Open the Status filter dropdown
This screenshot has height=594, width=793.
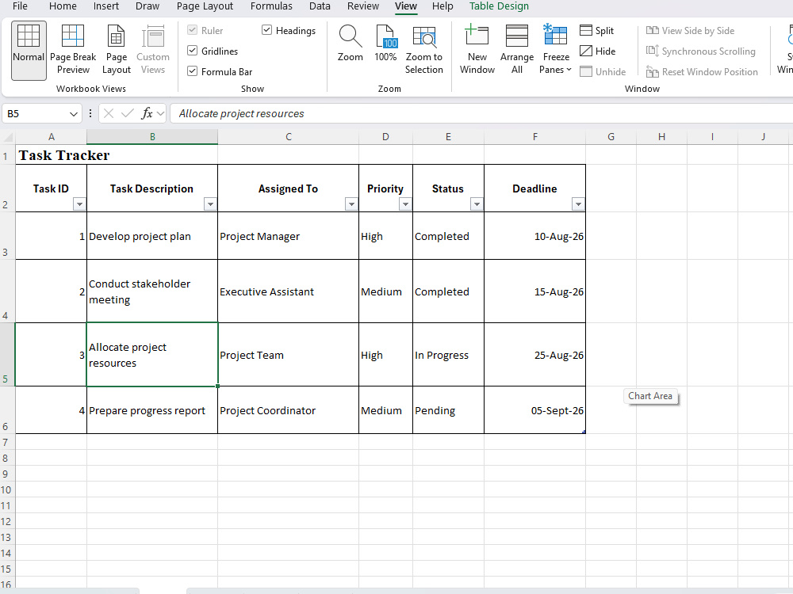477,204
